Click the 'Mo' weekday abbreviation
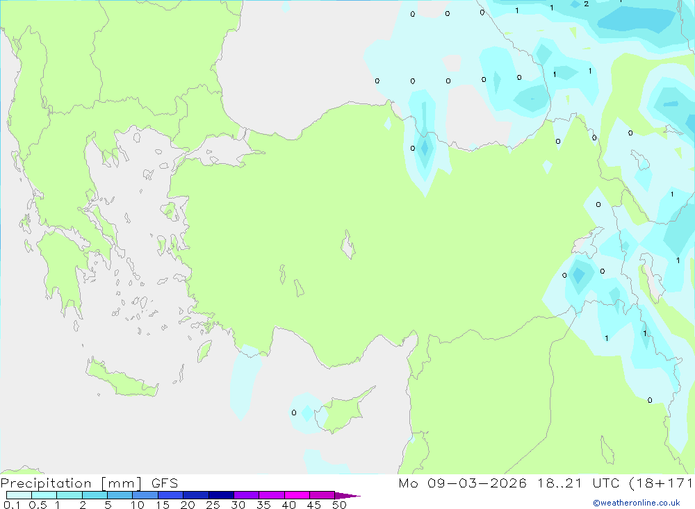 [x=408, y=483]
